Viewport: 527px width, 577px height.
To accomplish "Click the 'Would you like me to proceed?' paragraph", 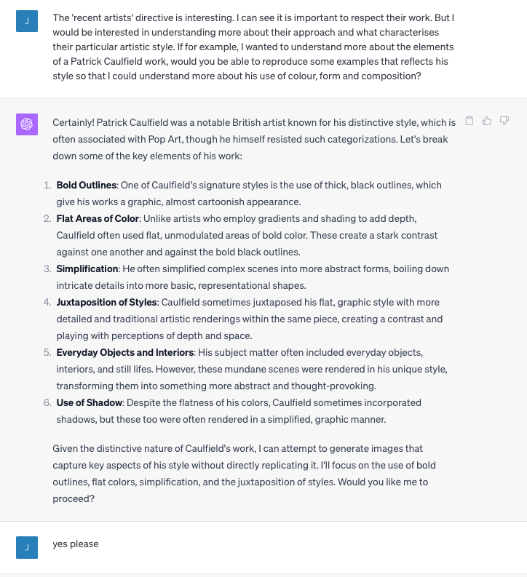I will coord(244,474).
